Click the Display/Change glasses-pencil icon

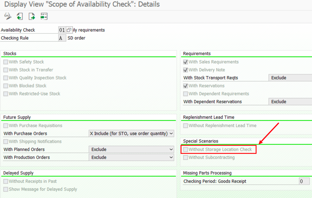click(x=8, y=16)
